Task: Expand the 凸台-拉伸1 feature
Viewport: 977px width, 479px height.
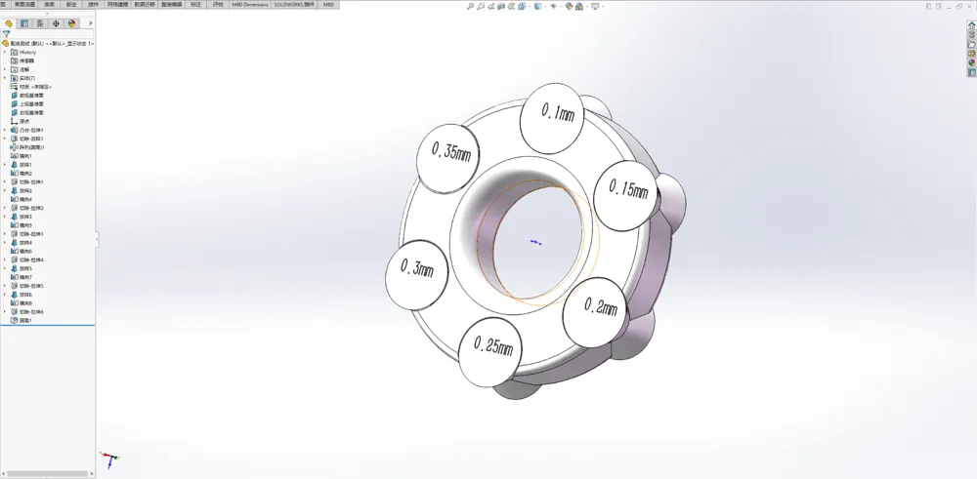Action: [x=5, y=130]
